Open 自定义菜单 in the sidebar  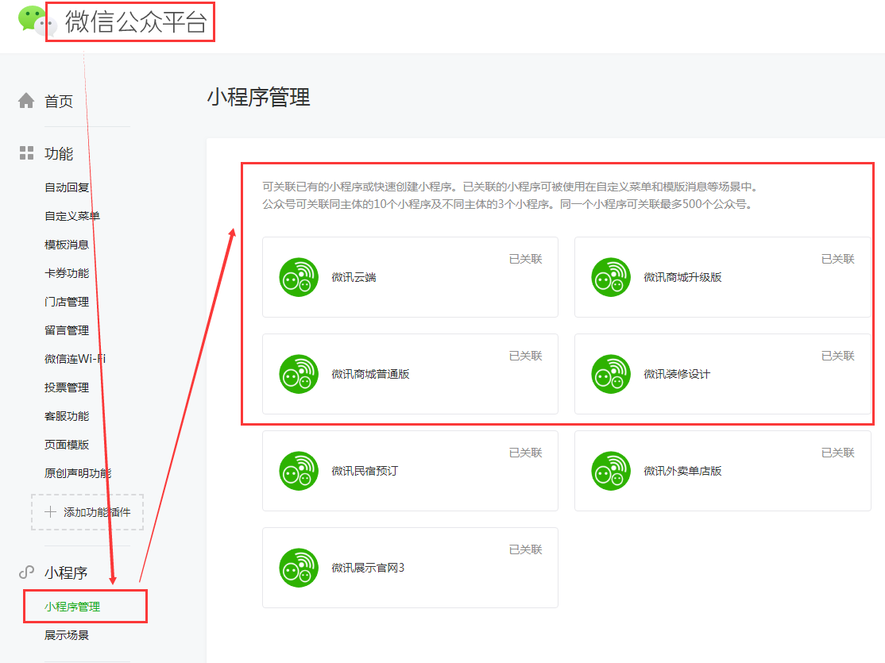pos(72,216)
